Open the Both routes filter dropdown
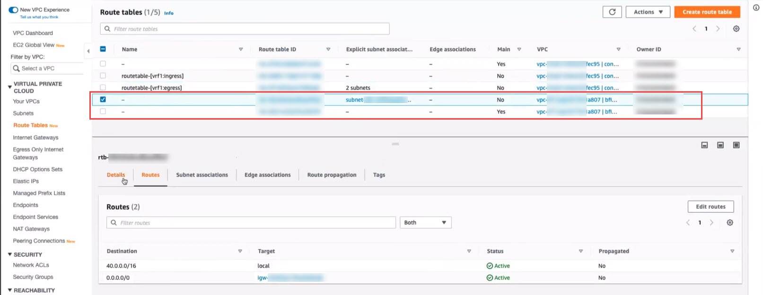The height and width of the screenshot is (295, 763). [425, 223]
